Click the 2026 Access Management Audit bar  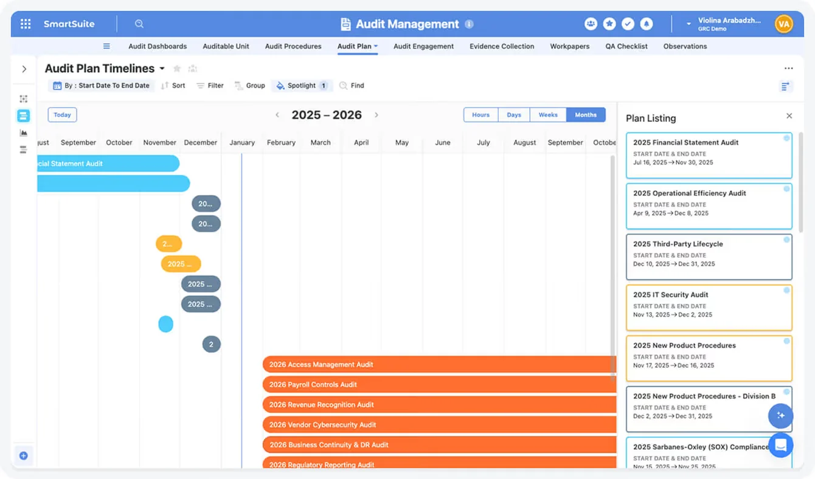click(439, 364)
